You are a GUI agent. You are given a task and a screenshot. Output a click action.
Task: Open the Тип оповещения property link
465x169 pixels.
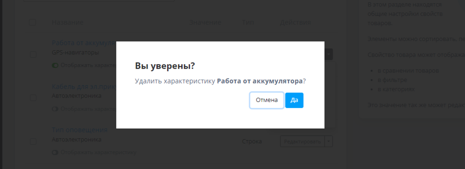79,130
